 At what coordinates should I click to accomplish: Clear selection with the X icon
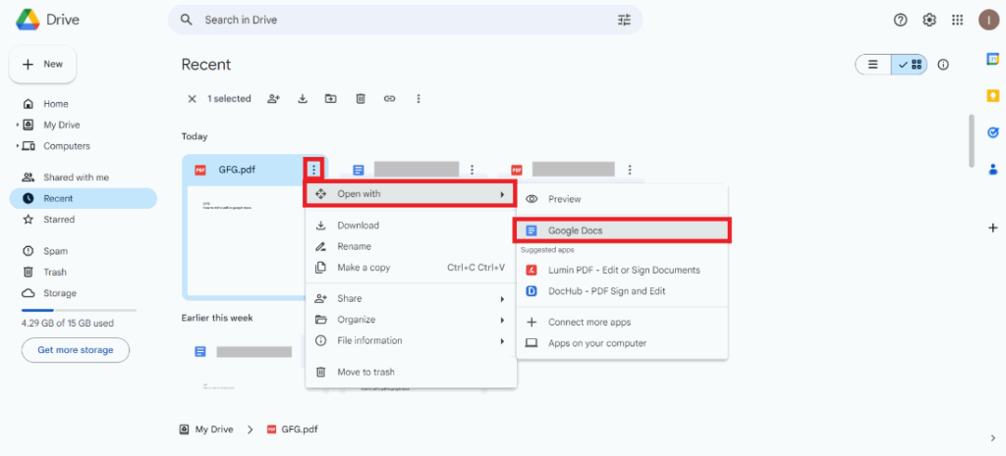coord(192,99)
